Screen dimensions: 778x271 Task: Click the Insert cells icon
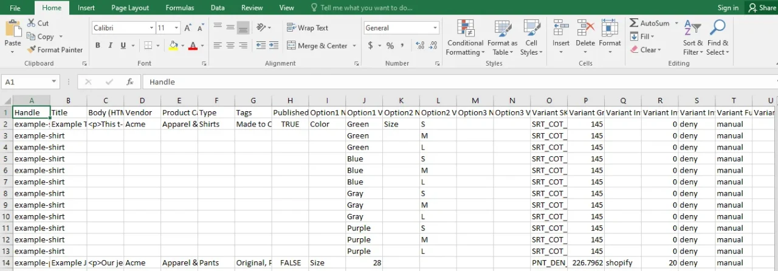(561, 28)
